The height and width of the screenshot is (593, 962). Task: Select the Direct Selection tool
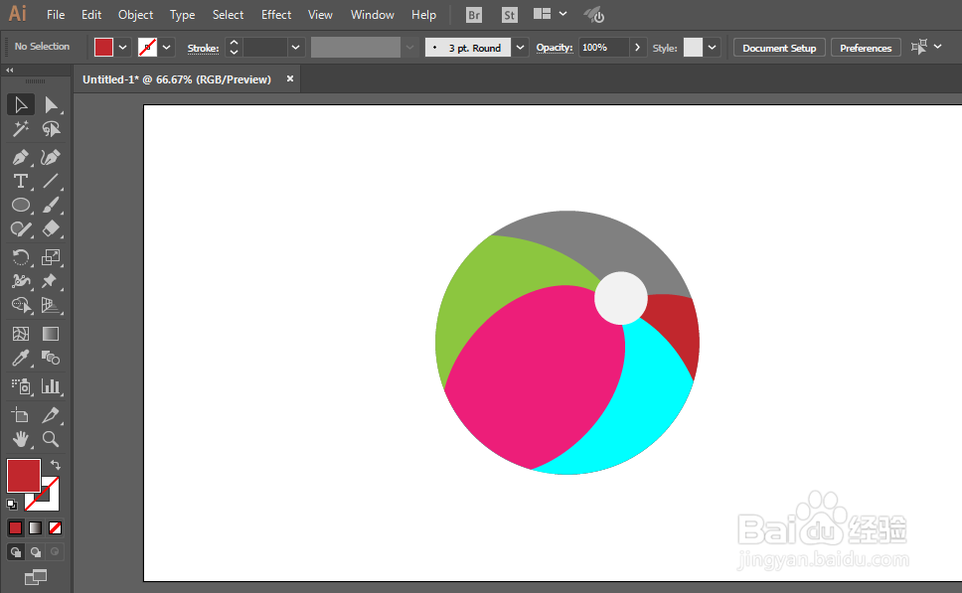[x=51, y=105]
